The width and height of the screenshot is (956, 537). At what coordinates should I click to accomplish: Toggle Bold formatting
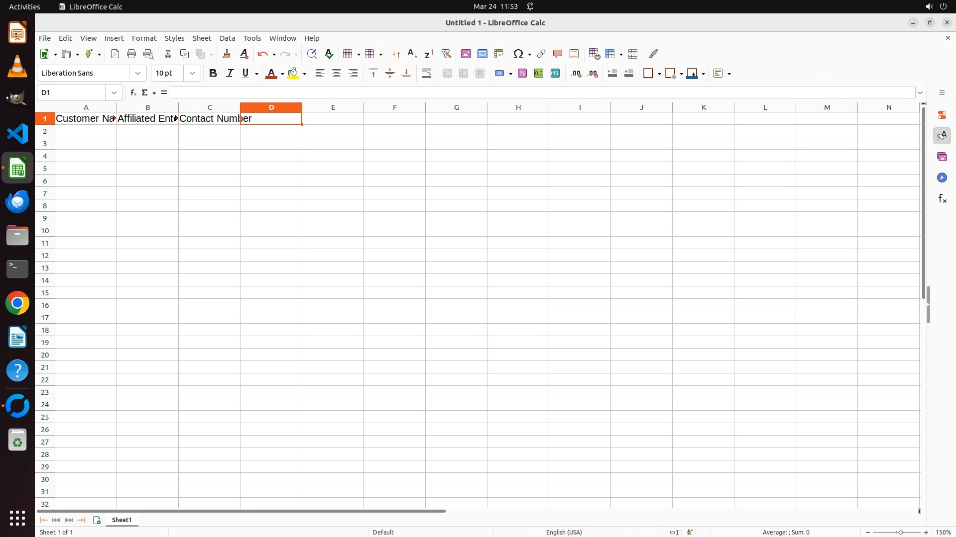[x=213, y=73]
